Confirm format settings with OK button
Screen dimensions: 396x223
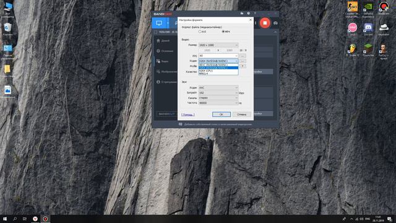222,115
